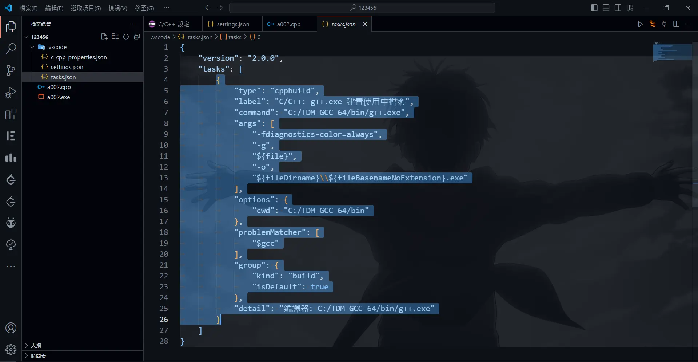Open a002.exe in the file tree
Image resolution: width=698 pixels, height=362 pixels.
pyautogui.click(x=58, y=97)
